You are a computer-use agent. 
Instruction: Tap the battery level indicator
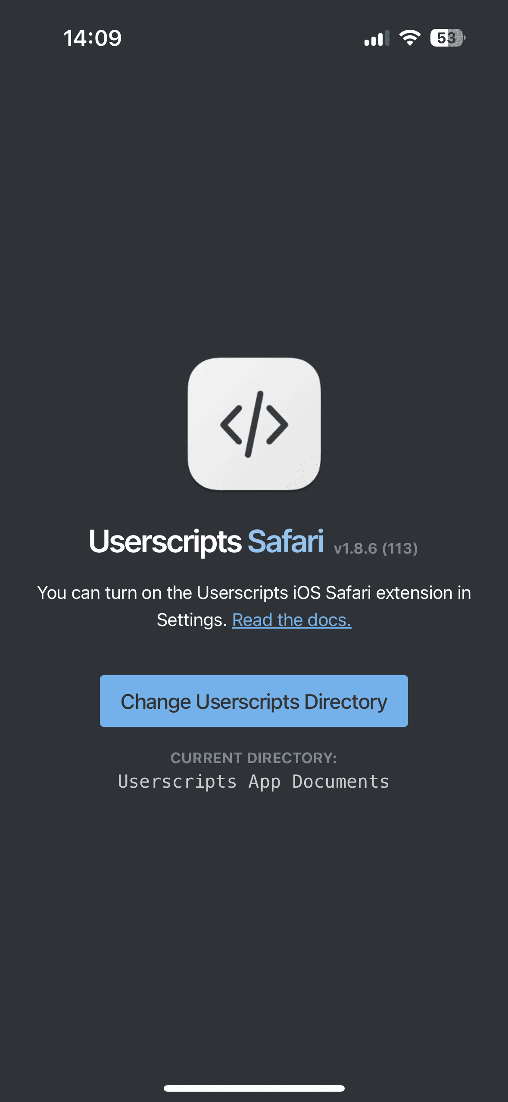click(447, 38)
